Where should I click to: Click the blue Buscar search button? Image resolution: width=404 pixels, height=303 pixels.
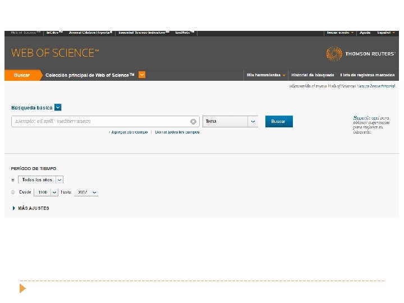pyautogui.click(x=279, y=121)
